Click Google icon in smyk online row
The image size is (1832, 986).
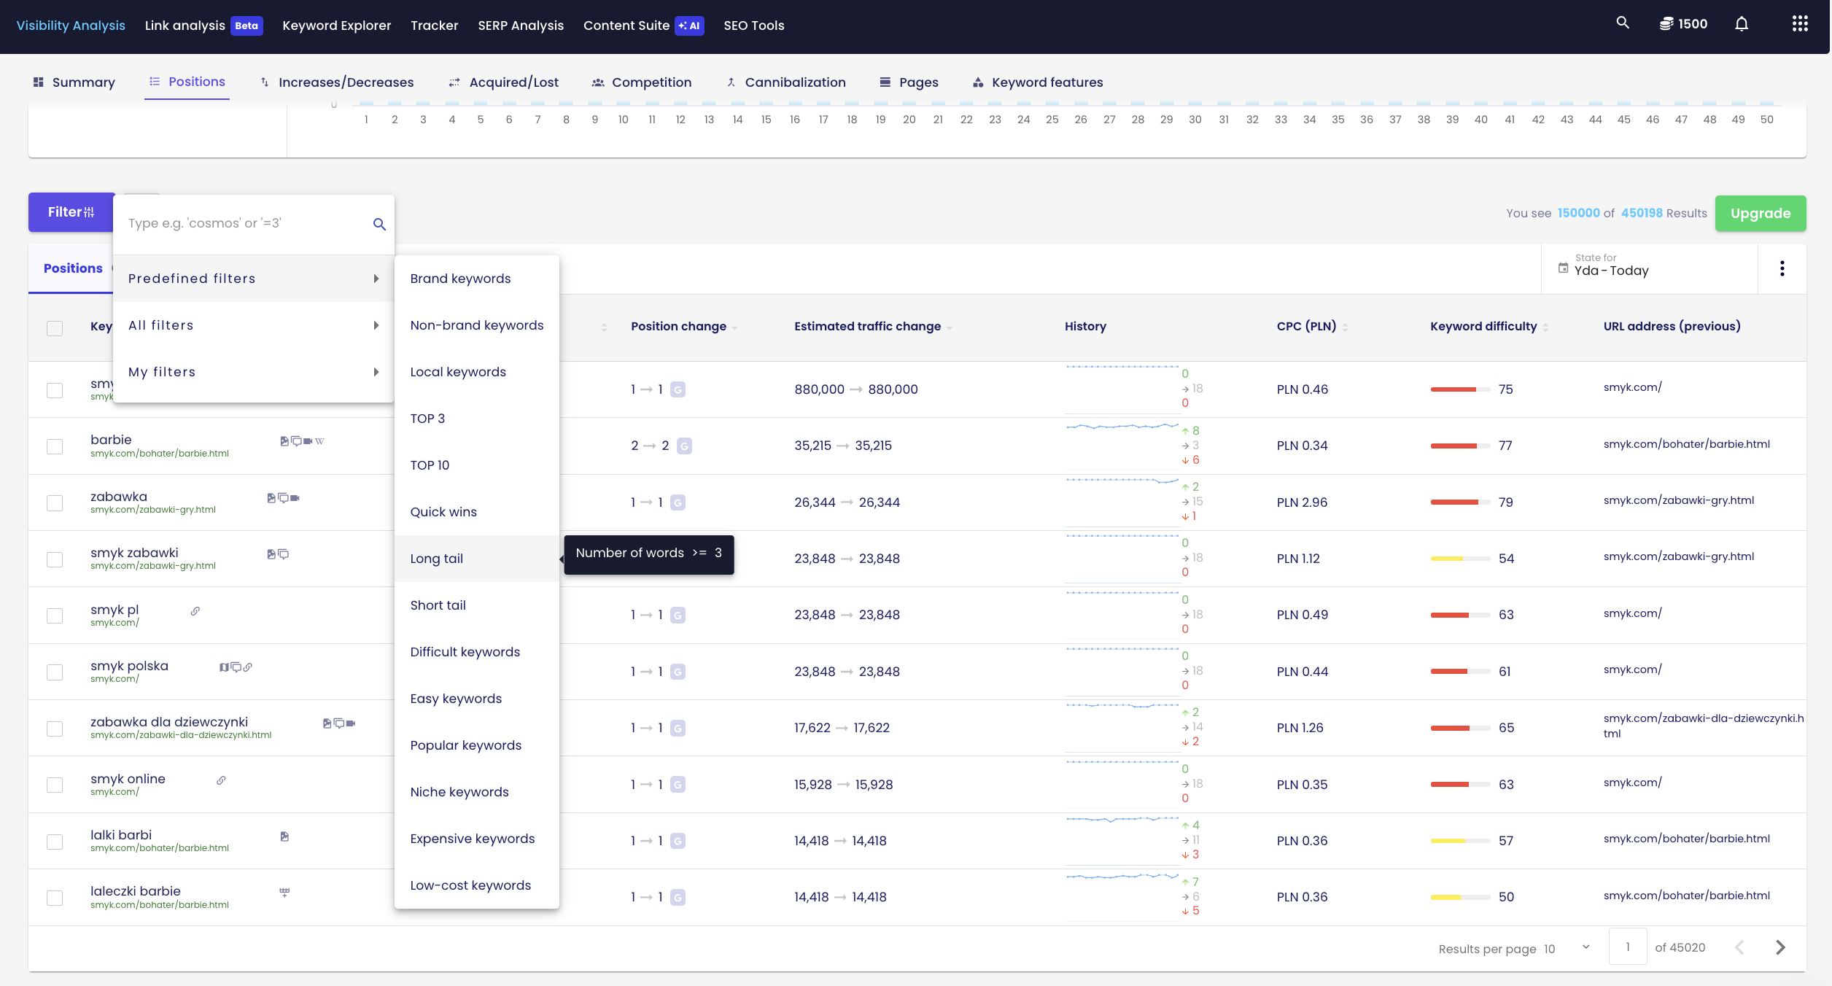pyautogui.click(x=678, y=785)
